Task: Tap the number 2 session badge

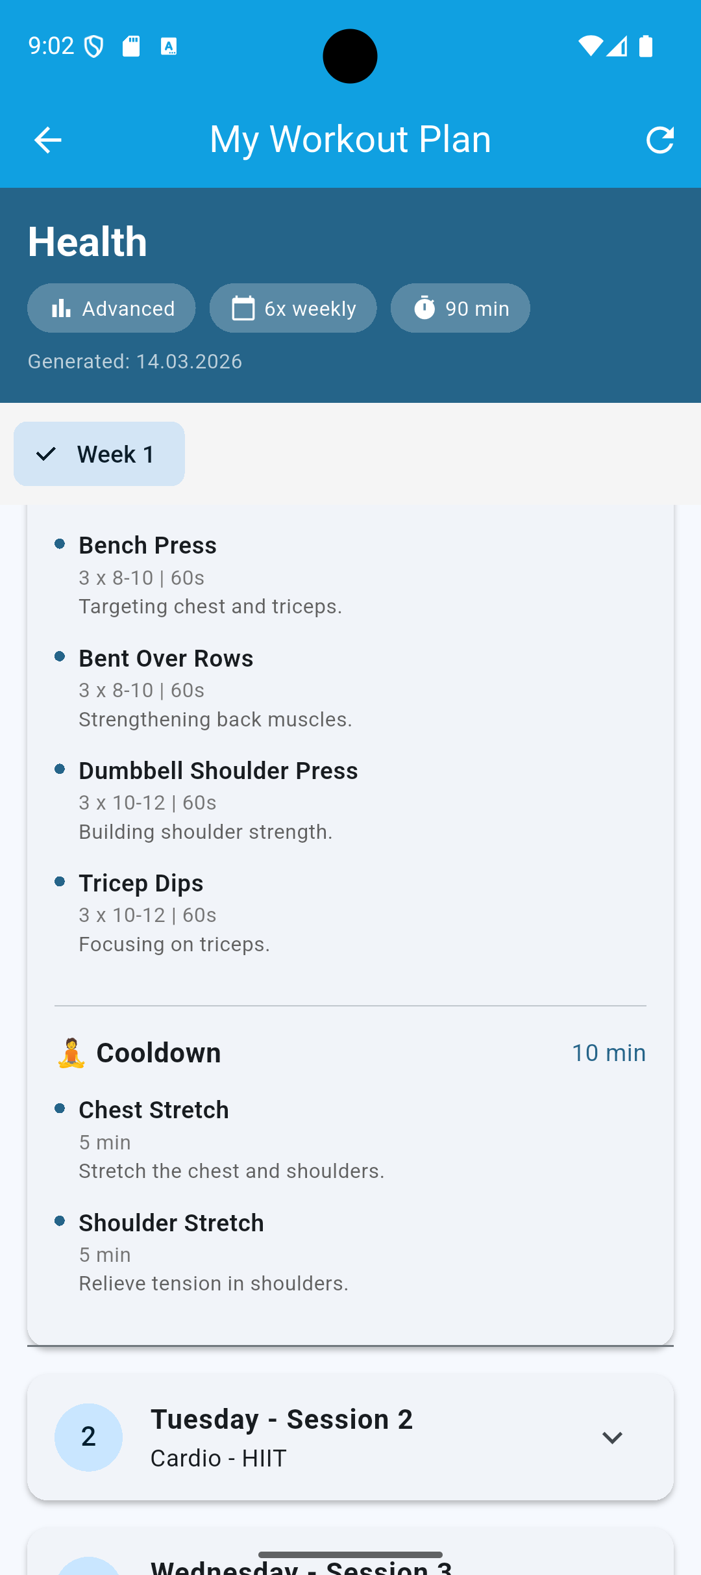Action: pyautogui.click(x=89, y=1437)
